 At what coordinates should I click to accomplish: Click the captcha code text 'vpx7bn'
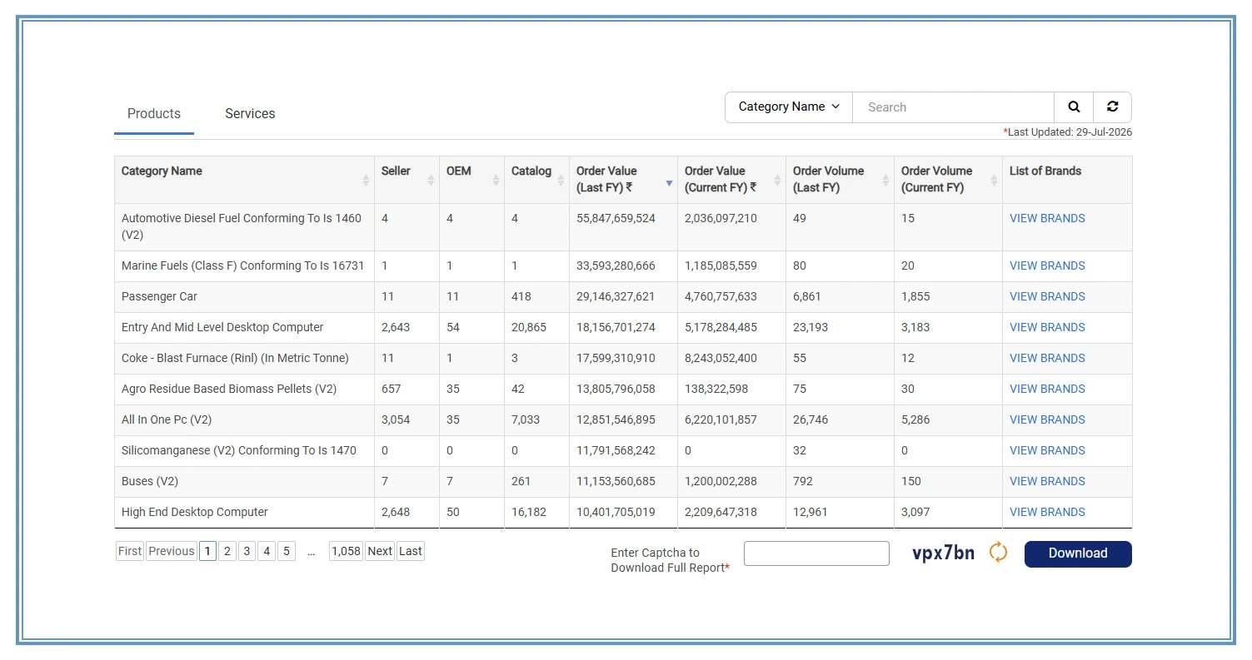tap(943, 553)
